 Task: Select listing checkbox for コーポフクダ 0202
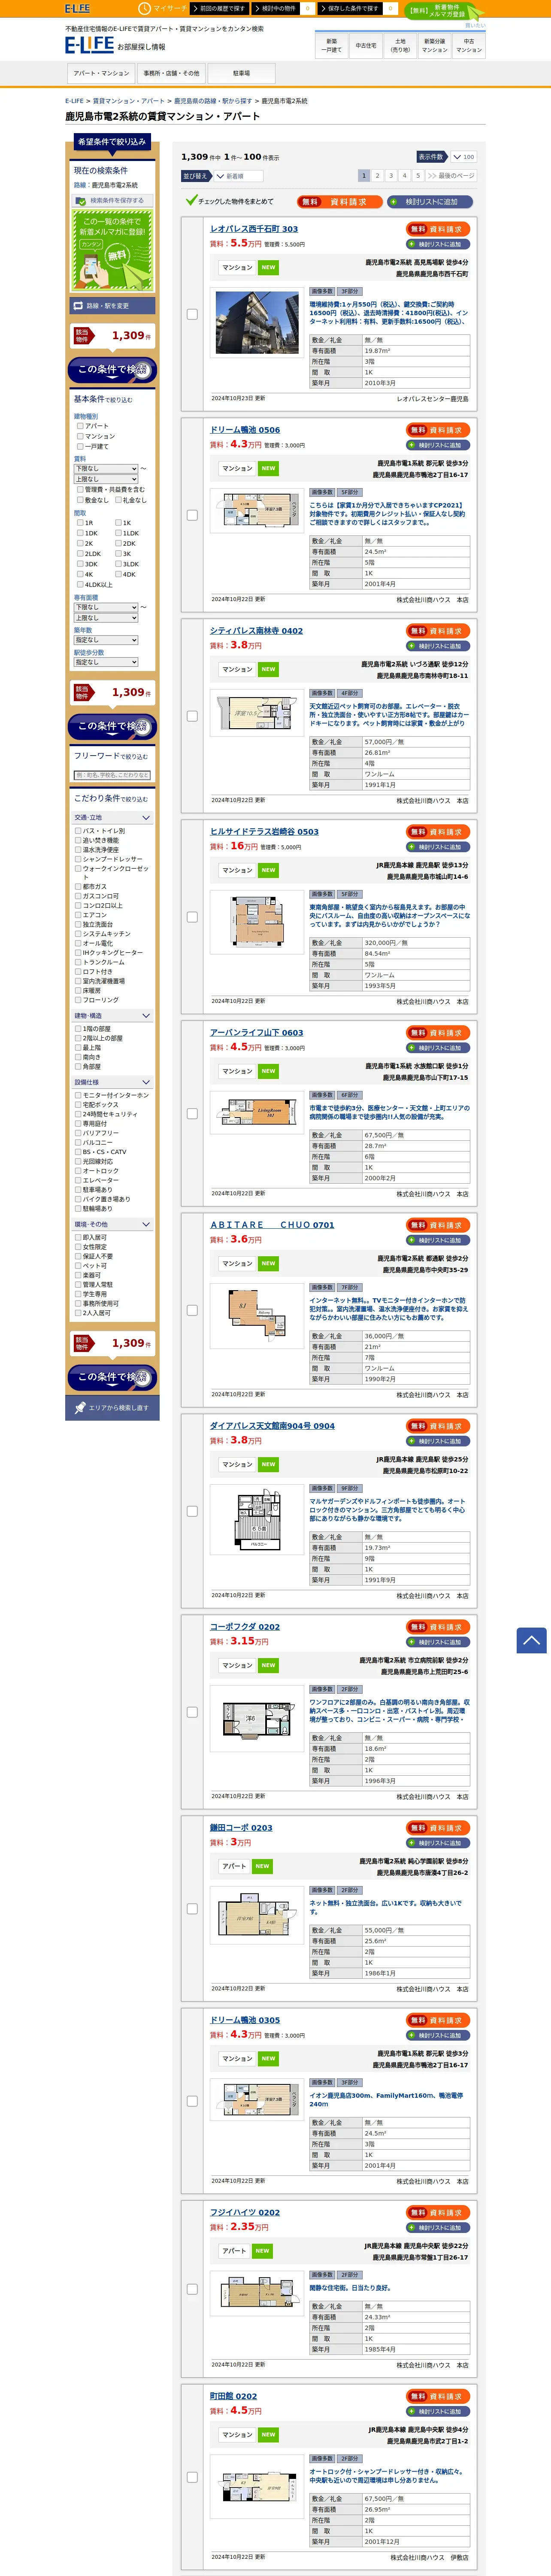192,1712
